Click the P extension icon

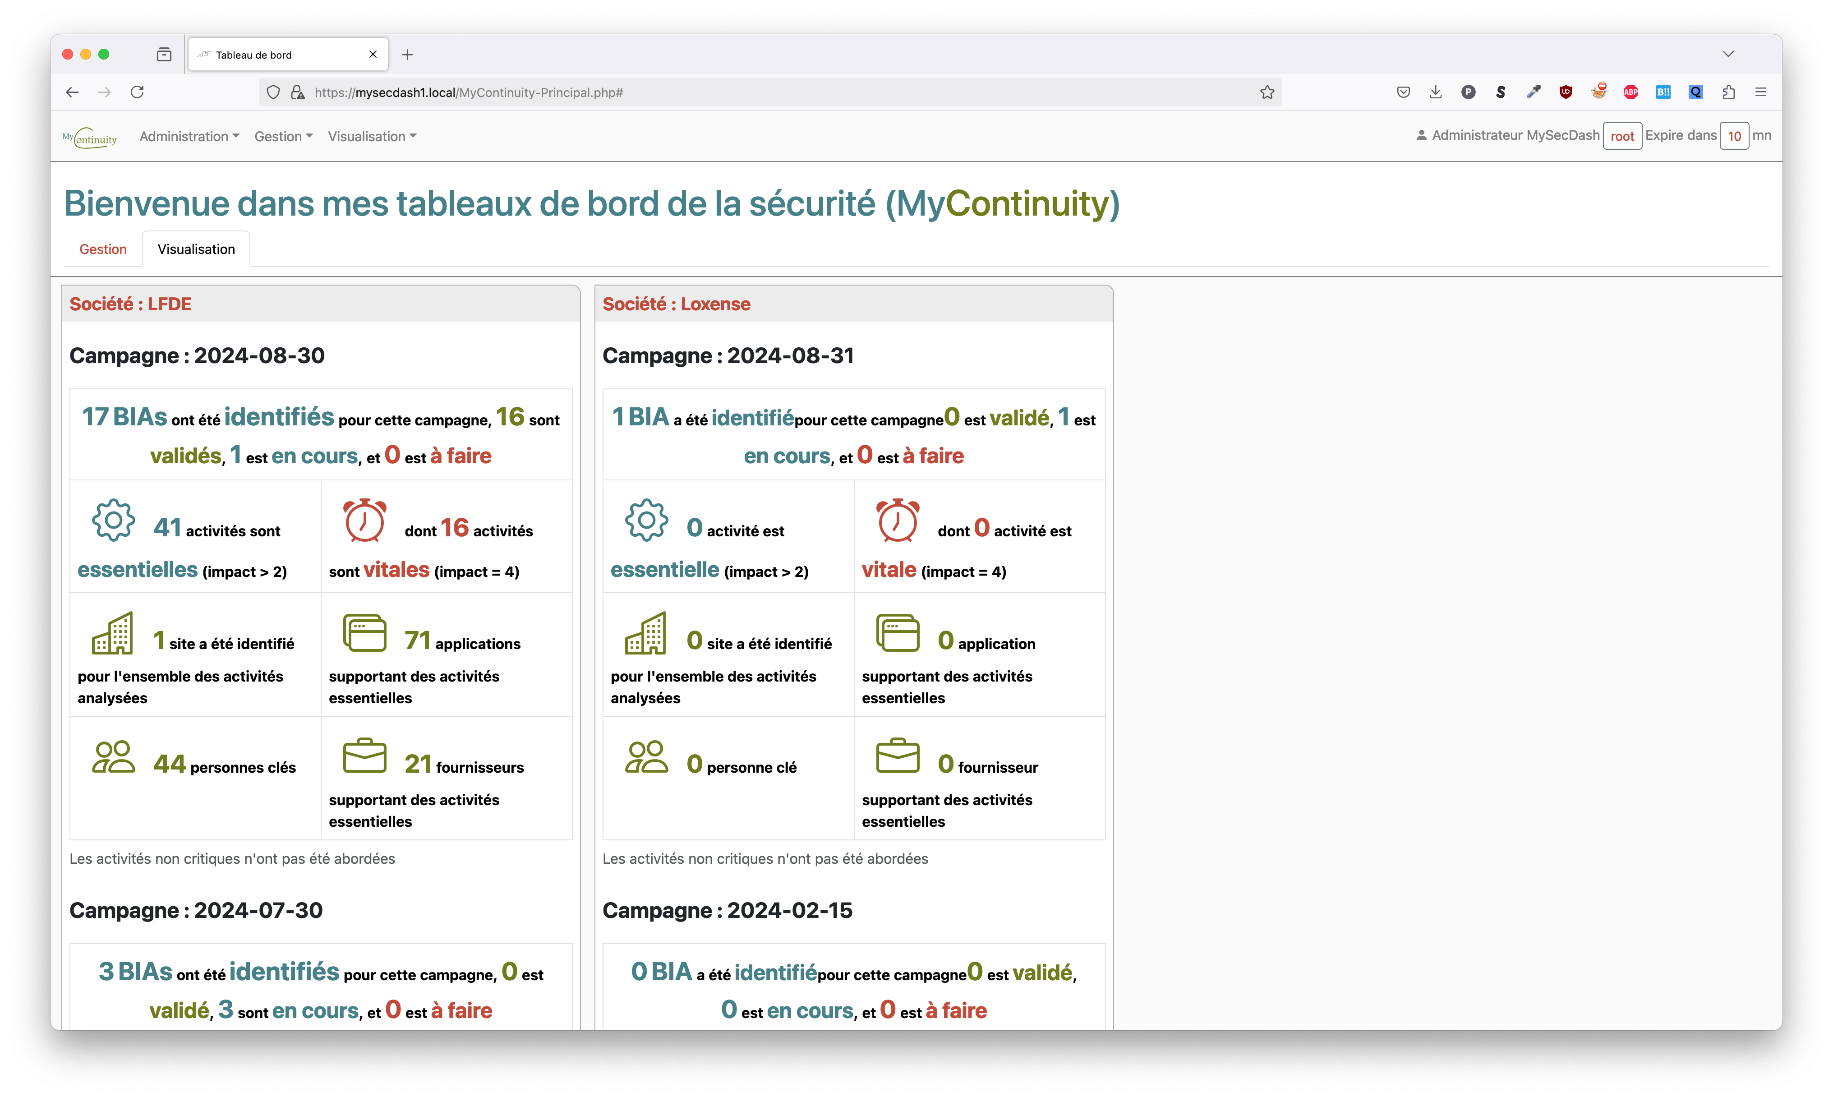coord(1468,92)
